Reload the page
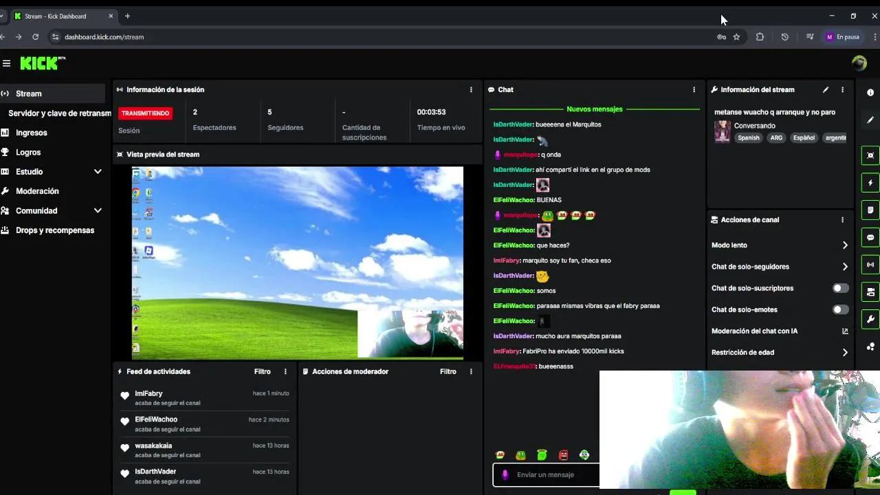The width and height of the screenshot is (880, 495). [35, 37]
